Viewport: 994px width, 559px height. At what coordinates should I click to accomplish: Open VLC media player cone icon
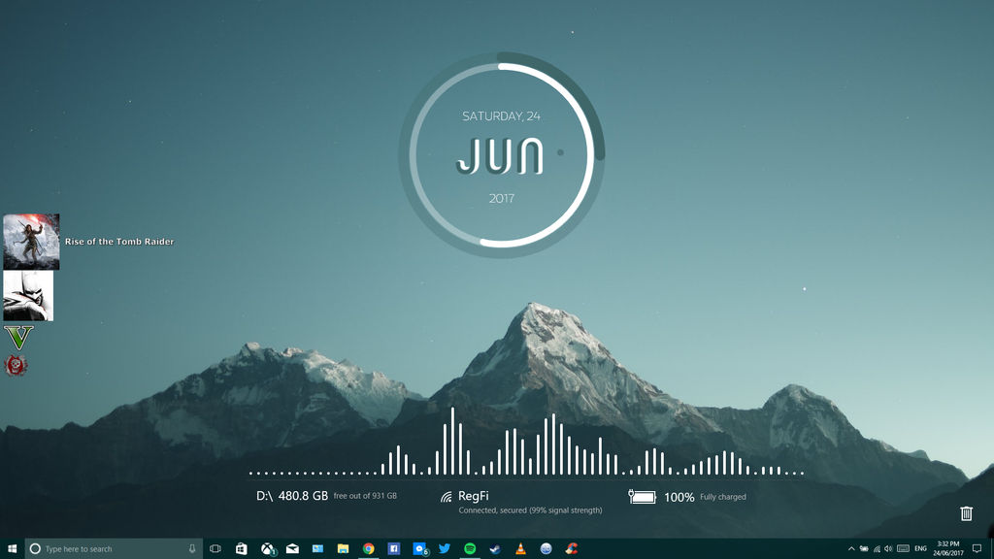pos(520,548)
